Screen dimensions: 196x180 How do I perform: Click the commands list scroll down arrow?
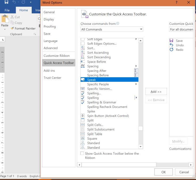tap(141, 147)
